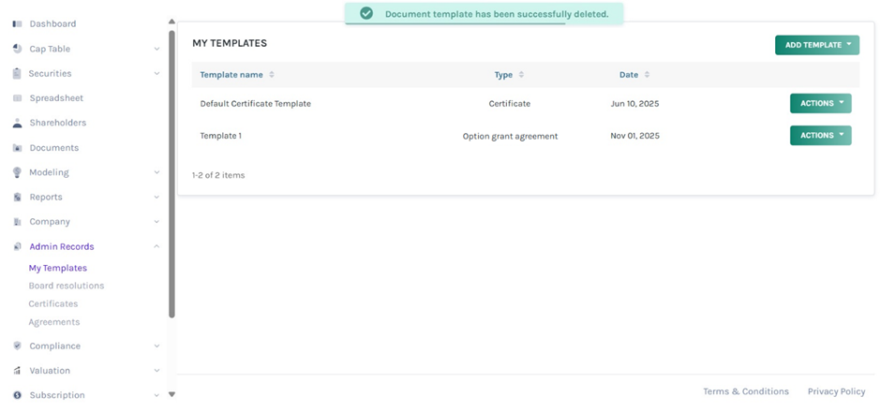Click the sidebar scroll down arrow
The image size is (880, 412).
coord(172,395)
